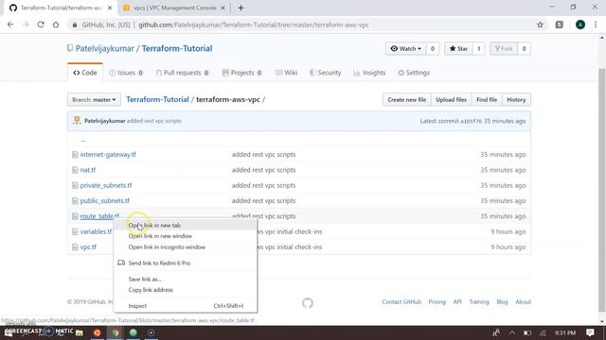Viewport: 606px width, 340px height.
Task: Click the site lock icon in address bar
Action: tap(75, 25)
